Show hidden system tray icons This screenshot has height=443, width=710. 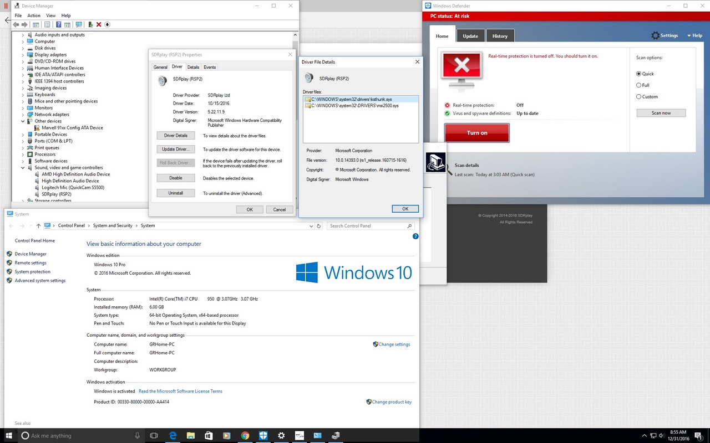(645, 436)
